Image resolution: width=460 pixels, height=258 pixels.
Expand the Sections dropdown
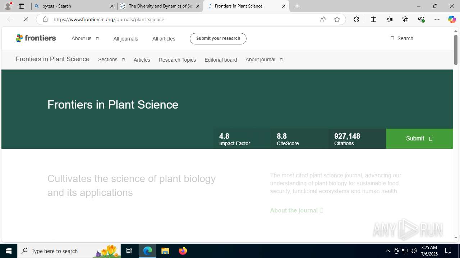click(x=111, y=60)
